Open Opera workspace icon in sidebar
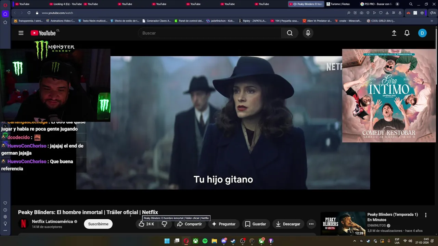Screen dimensions: 438x246 [5, 14]
